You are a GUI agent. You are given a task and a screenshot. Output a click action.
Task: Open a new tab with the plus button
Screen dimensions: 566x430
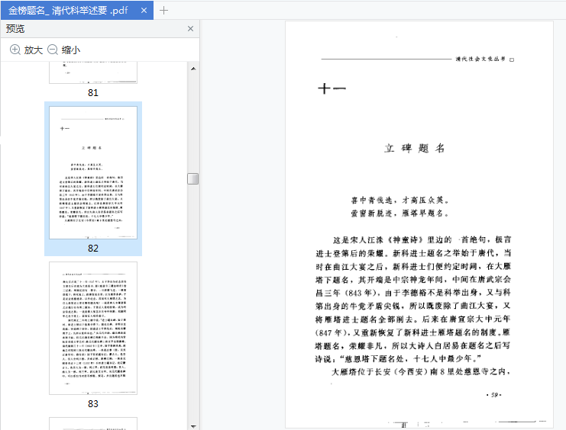[x=163, y=11]
